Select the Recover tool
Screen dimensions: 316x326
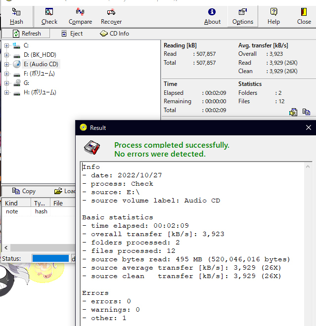click(x=111, y=16)
